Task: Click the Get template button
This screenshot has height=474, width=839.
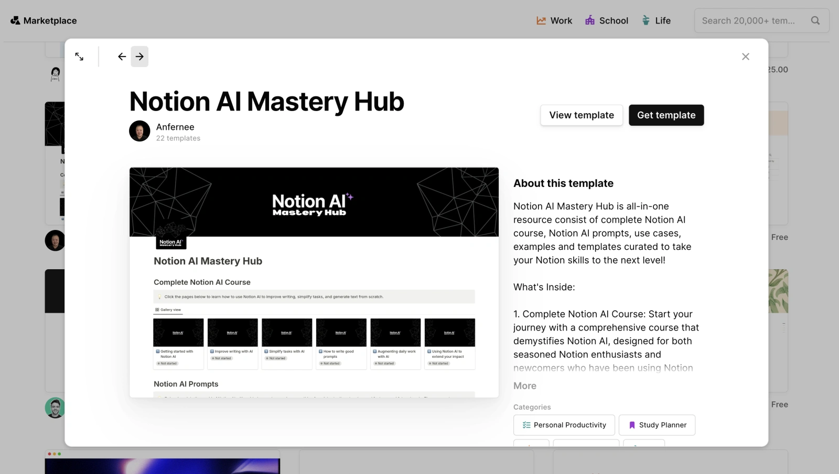Action: click(x=666, y=115)
